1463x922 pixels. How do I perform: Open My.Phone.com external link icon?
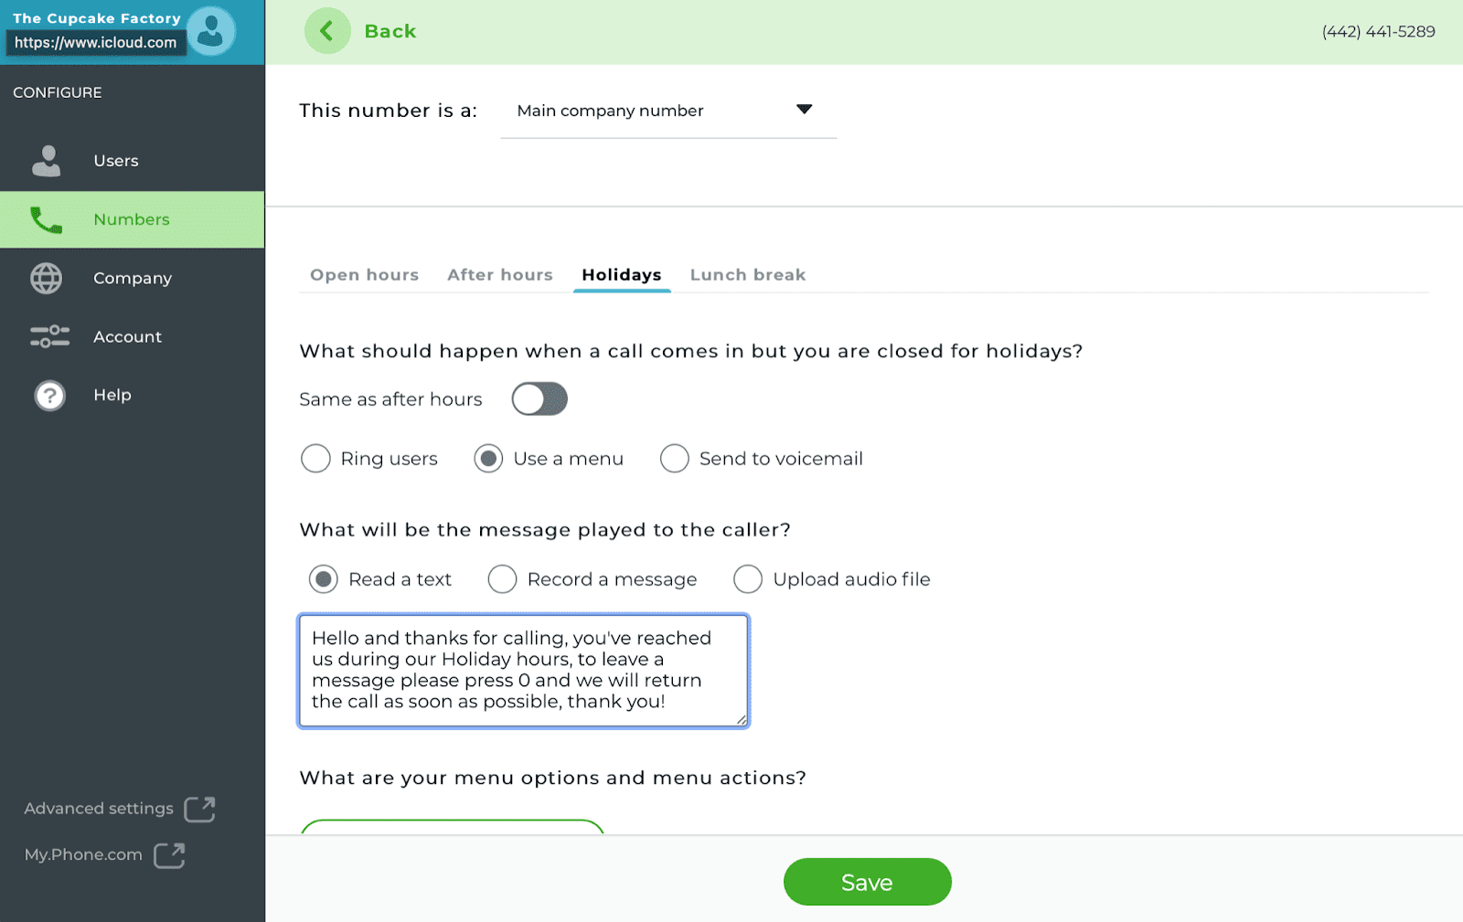(169, 855)
